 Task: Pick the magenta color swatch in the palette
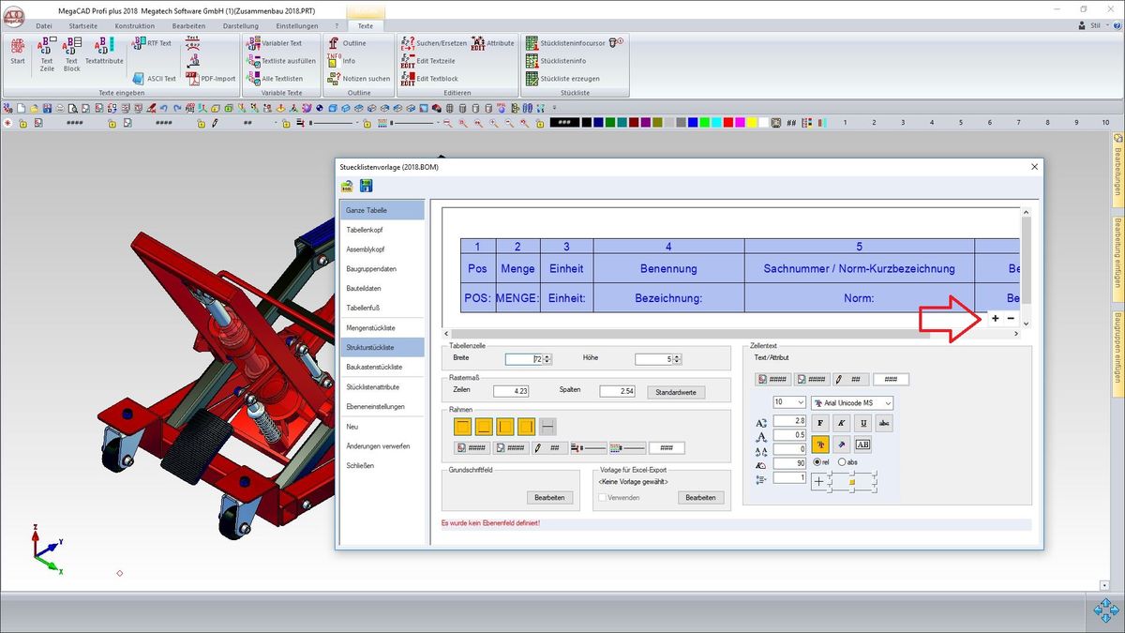(x=741, y=123)
